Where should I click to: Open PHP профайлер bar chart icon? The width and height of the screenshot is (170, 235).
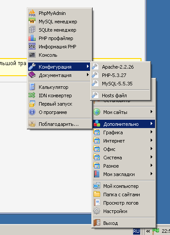(x=32, y=38)
